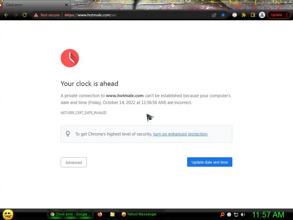Click the round face tray icon
The width and height of the screenshot is (293, 220).
tap(229, 215)
